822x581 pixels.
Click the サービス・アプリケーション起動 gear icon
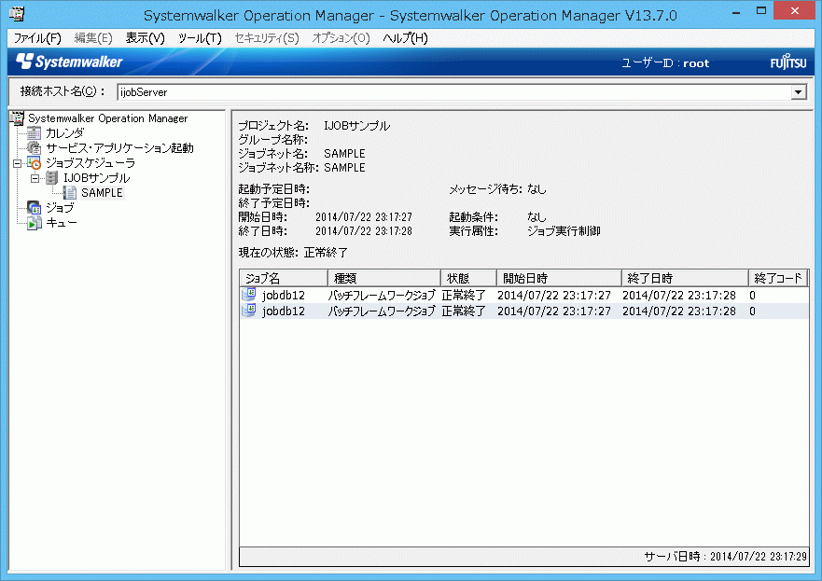(x=35, y=147)
